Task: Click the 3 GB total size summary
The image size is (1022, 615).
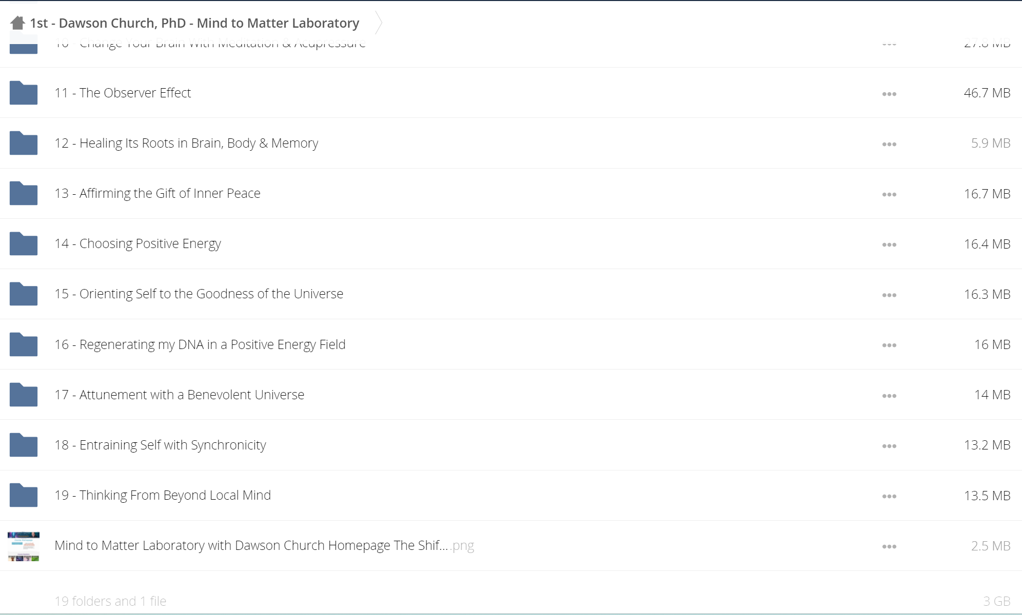Action: pyautogui.click(x=997, y=601)
